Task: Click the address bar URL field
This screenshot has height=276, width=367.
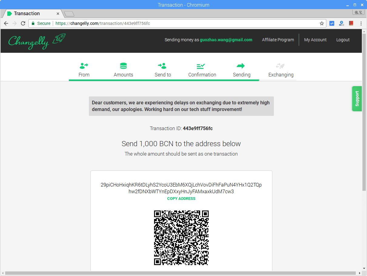Action: [x=182, y=23]
